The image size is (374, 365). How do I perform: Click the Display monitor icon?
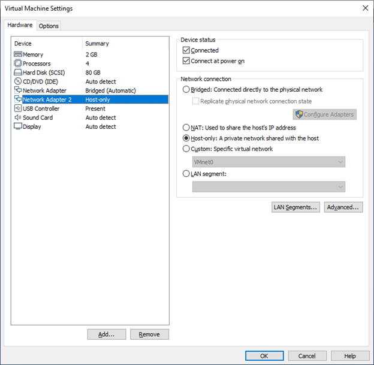click(18, 126)
